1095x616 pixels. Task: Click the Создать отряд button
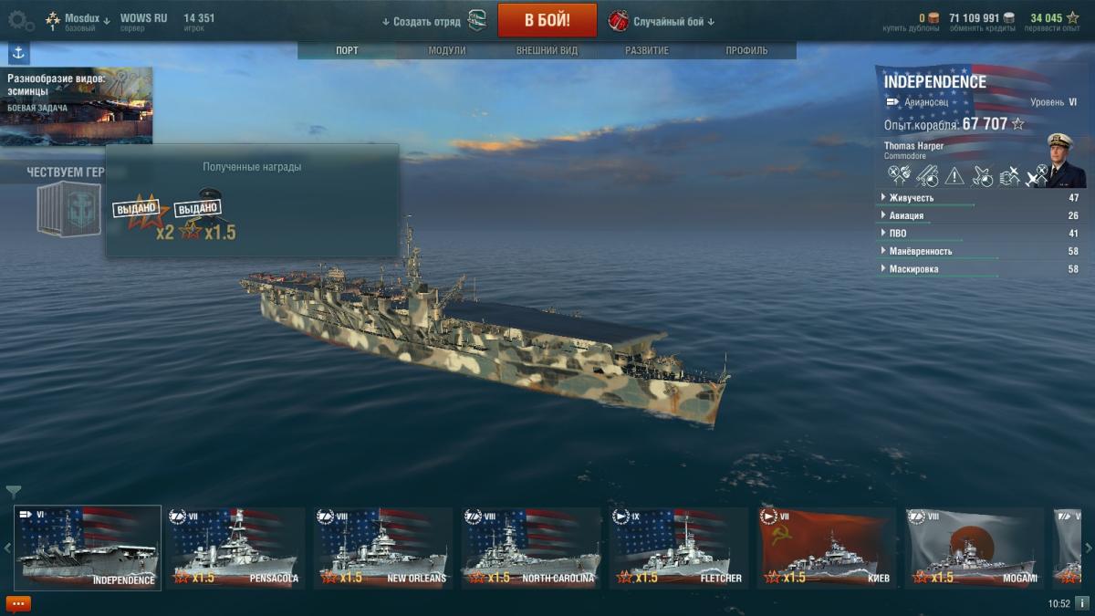click(422, 21)
